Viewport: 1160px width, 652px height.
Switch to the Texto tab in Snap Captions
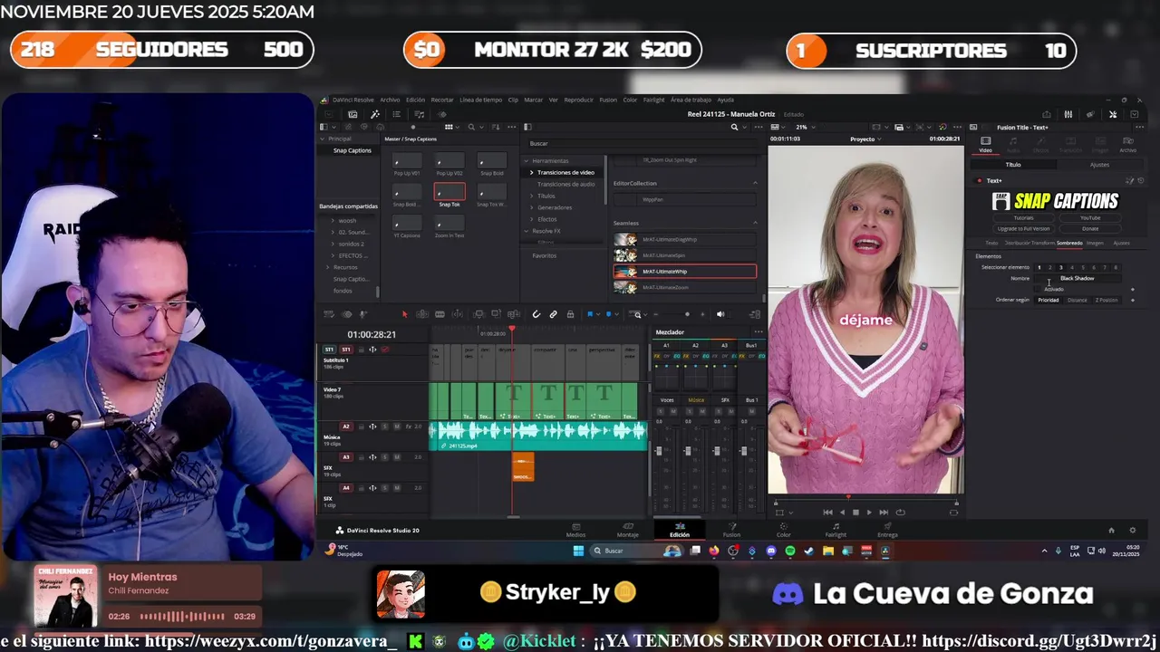(x=991, y=243)
